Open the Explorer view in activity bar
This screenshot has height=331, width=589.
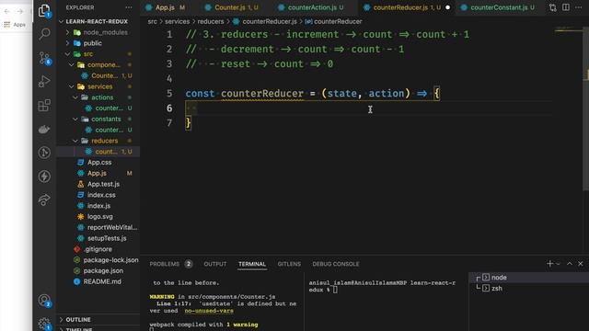44,10
